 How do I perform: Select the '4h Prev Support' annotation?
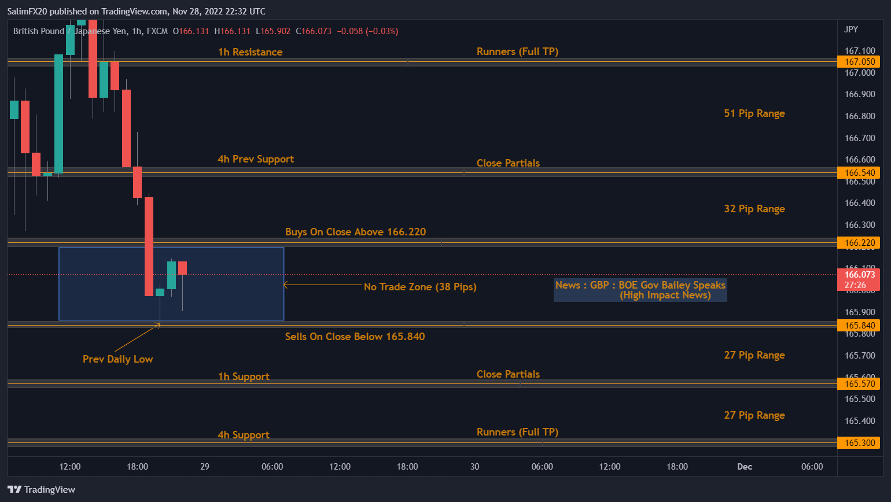click(x=255, y=159)
